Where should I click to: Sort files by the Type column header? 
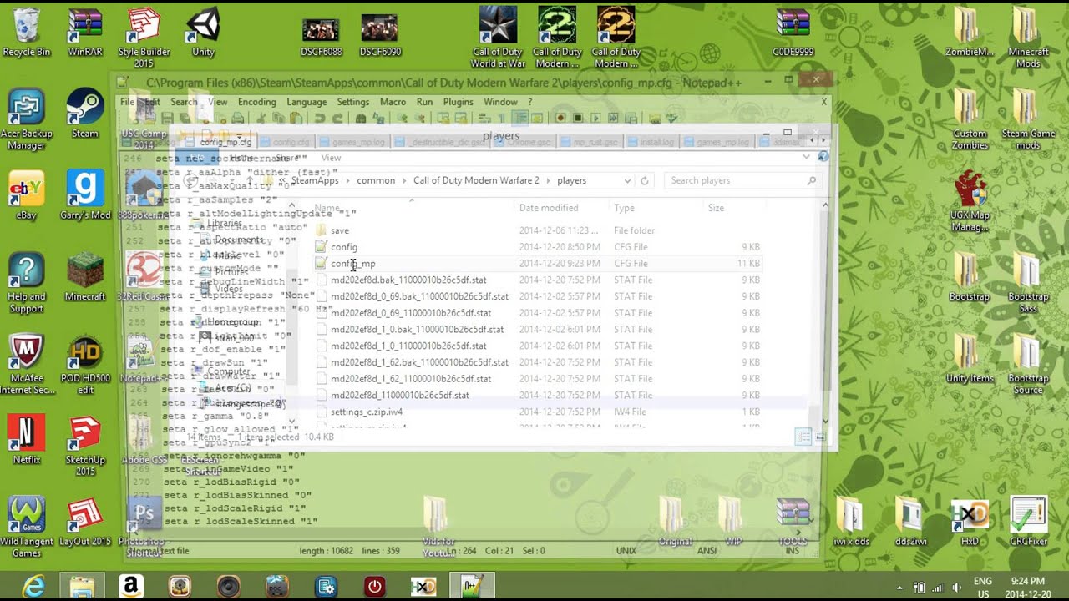[624, 208]
